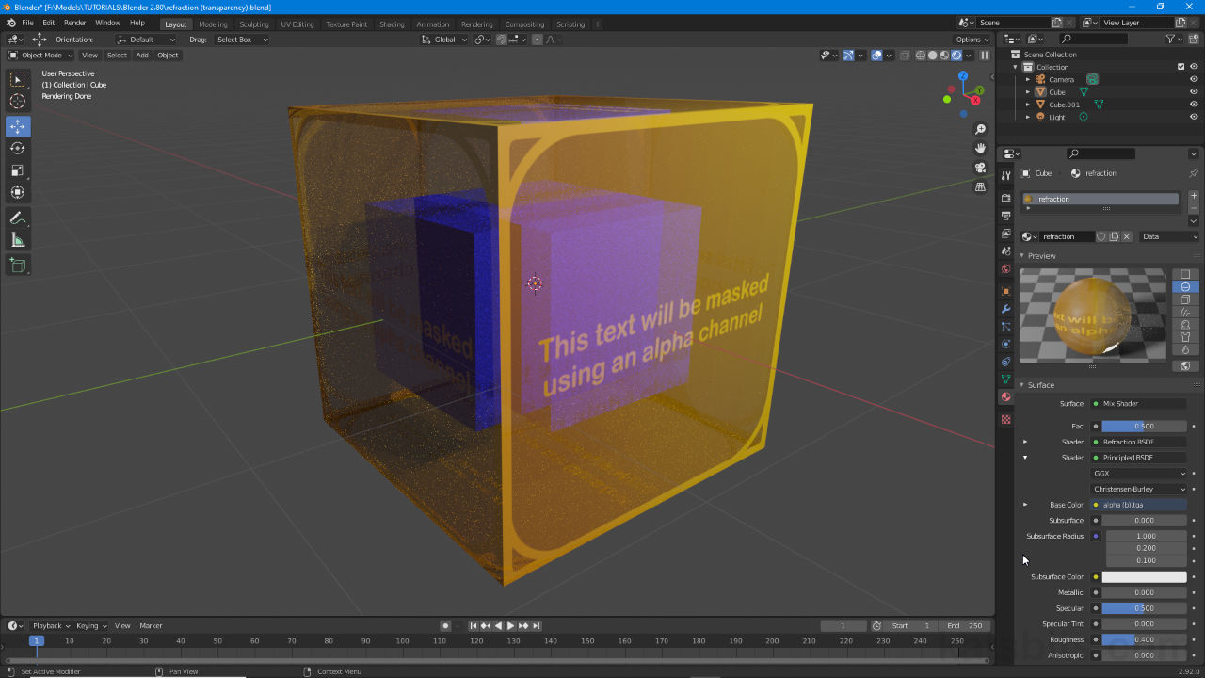Toggle X-Ray mode in the viewport header

[905, 56]
